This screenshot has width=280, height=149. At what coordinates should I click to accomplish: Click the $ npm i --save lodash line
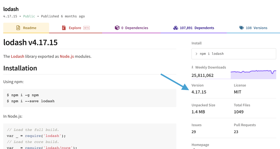[x=31, y=101]
